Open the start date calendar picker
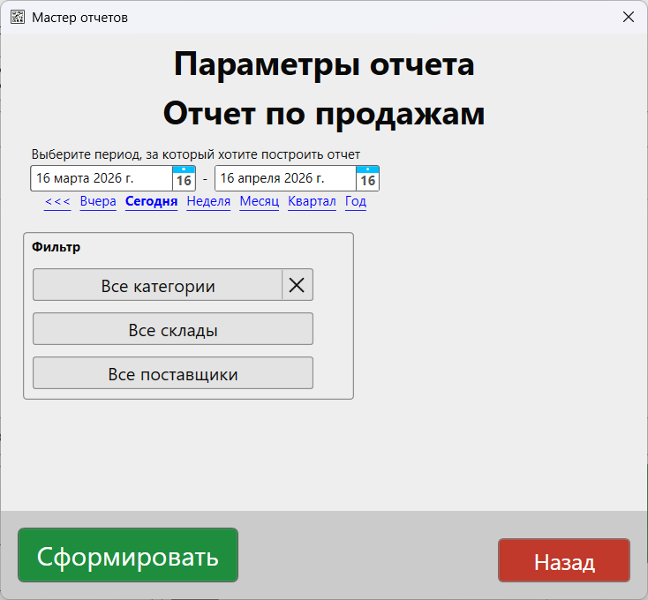 point(184,179)
